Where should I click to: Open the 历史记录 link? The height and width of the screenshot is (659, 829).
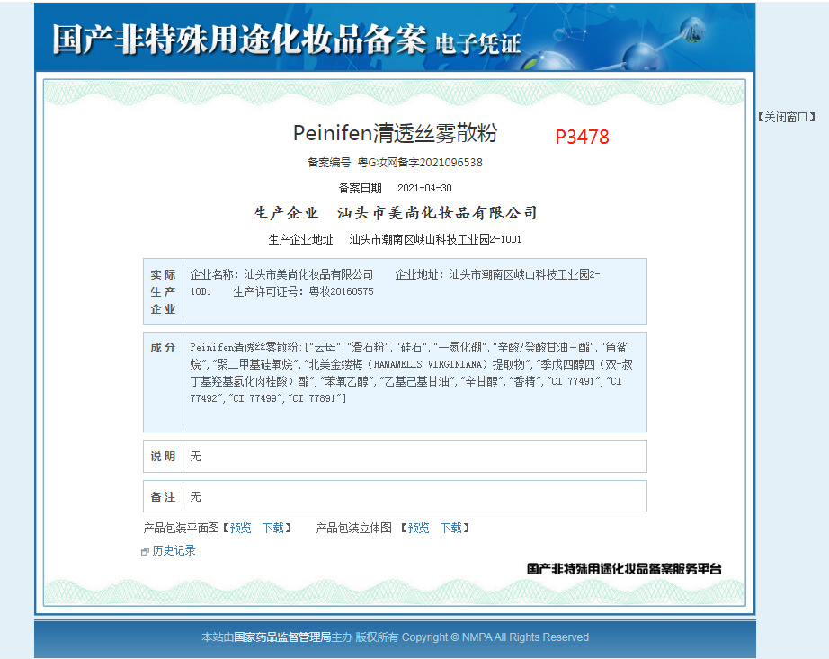coord(174,550)
